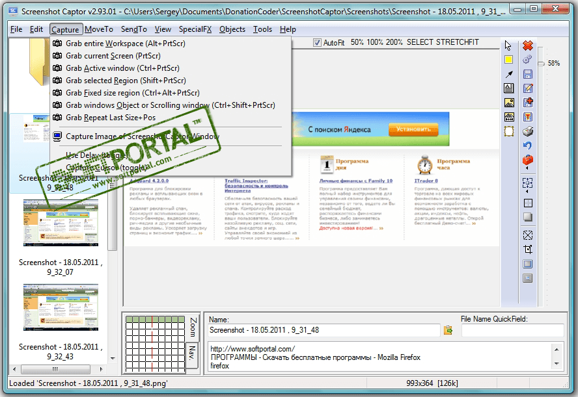Click the camera icon for Grab entire Workspace
This screenshot has height=397, width=578.
click(57, 44)
